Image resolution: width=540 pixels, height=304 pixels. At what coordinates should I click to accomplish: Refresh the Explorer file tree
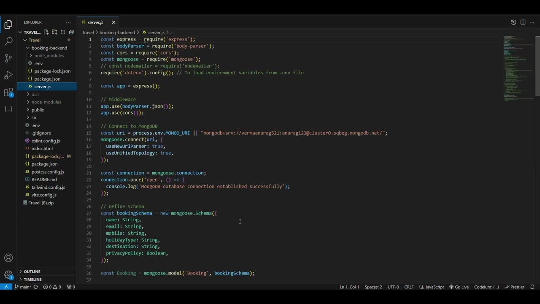[x=63, y=32]
